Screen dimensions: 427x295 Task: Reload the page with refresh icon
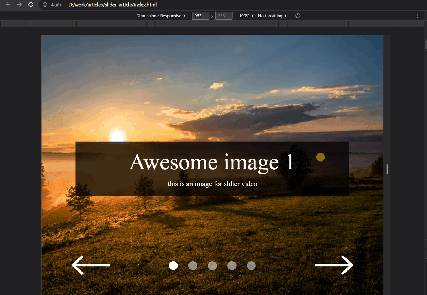click(31, 5)
